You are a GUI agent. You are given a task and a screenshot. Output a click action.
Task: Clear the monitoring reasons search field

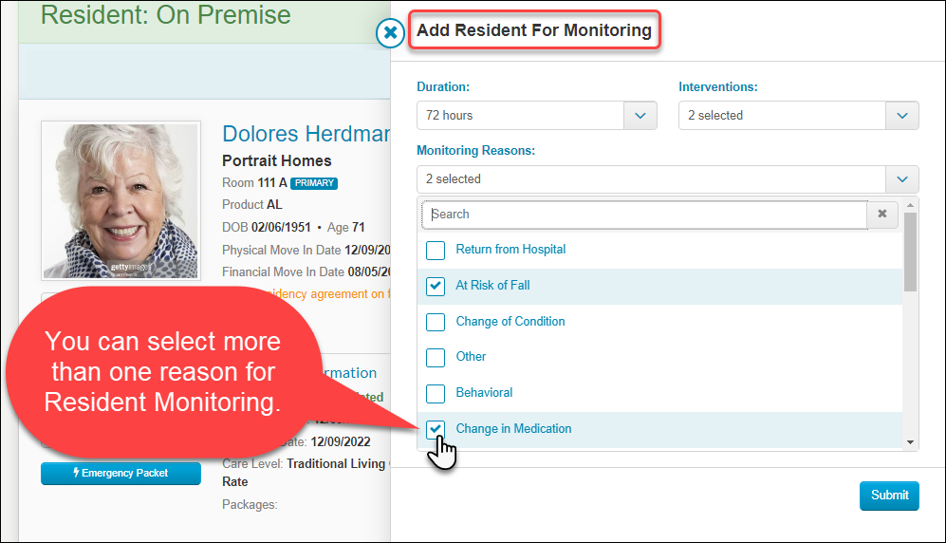pos(882,215)
